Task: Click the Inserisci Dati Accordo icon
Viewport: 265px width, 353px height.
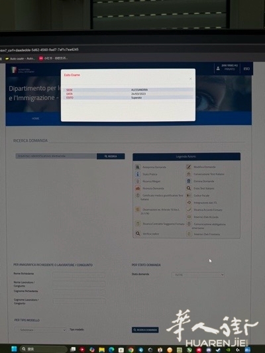Action: pyautogui.click(x=189, y=217)
